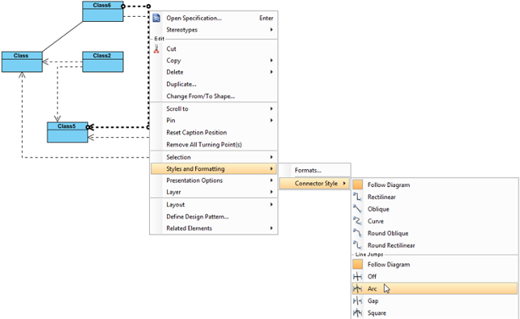Expand the Stereotypes submenu arrow
The image size is (520, 319).
click(x=271, y=30)
